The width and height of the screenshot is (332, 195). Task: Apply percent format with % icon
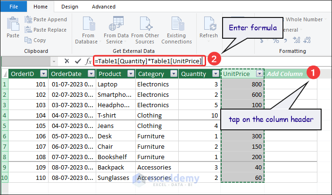(276, 40)
